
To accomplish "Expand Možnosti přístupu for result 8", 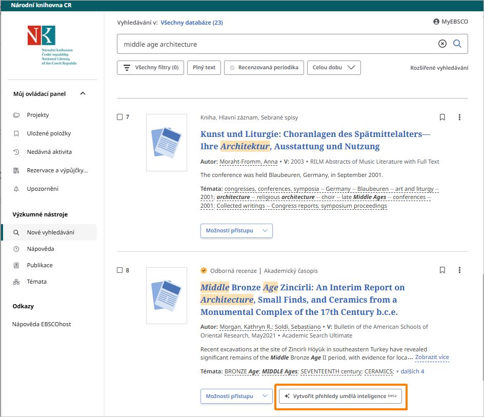I will click(x=236, y=396).
